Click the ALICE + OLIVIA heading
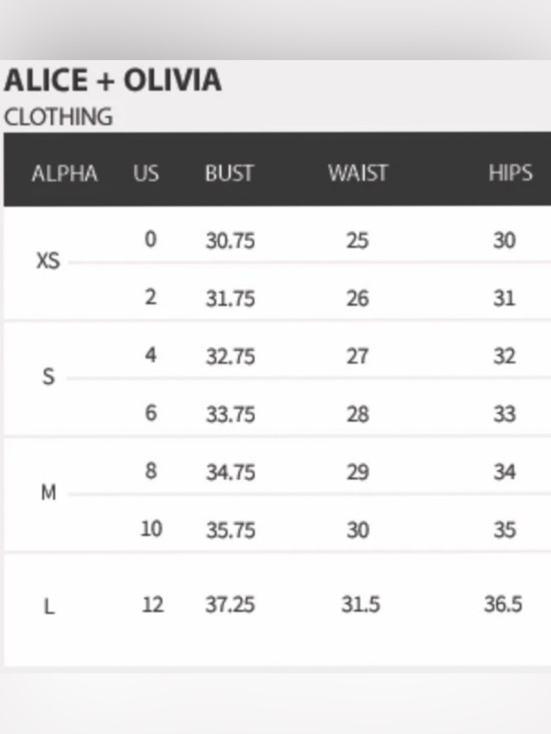This screenshot has width=551, height=734. [113, 80]
